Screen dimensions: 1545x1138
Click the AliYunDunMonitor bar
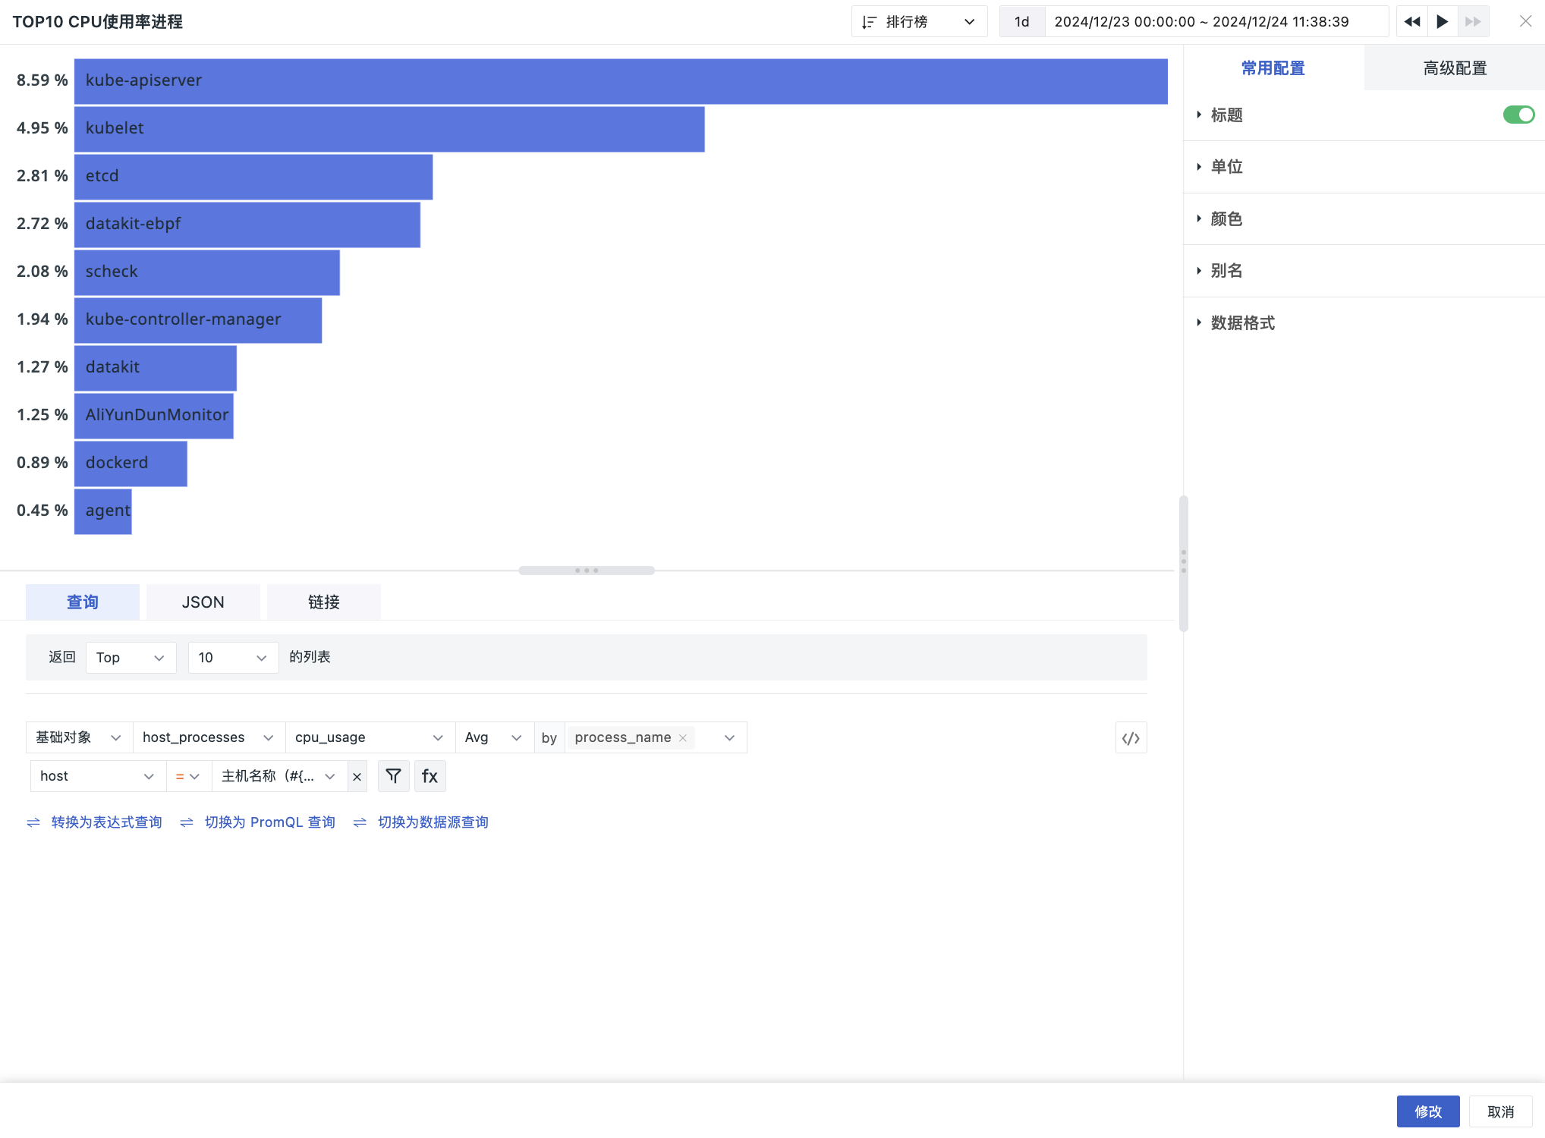coord(154,416)
